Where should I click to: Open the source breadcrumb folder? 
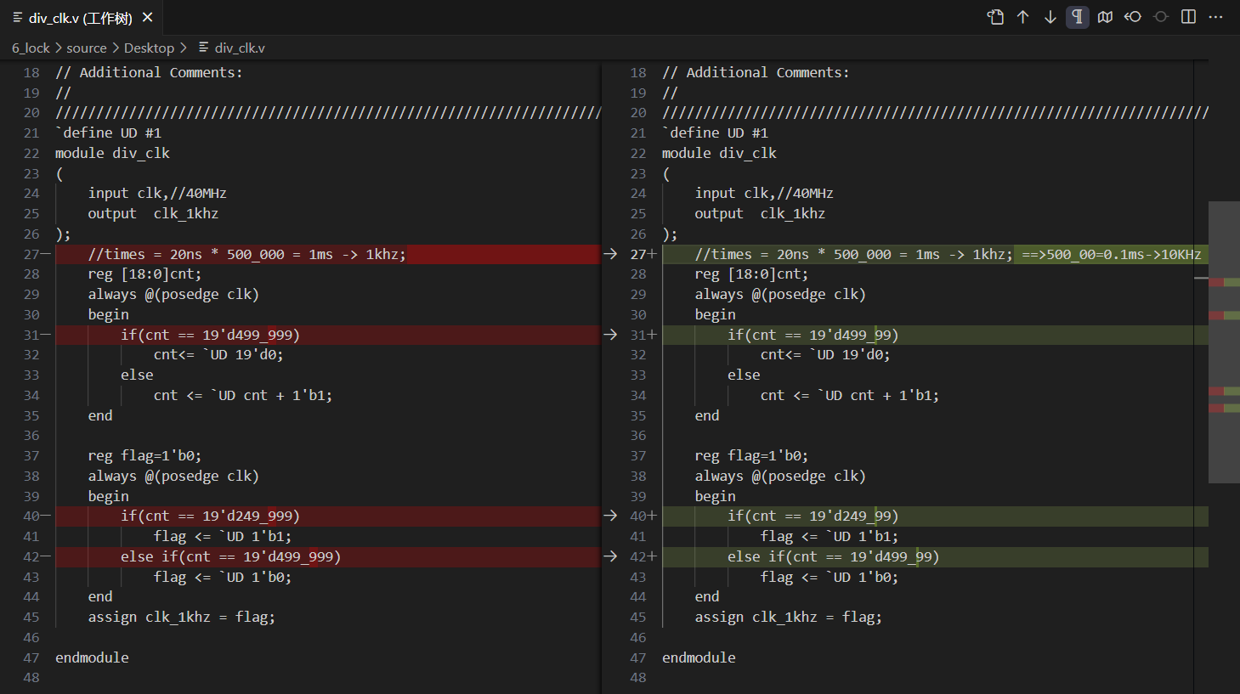point(87,48)
